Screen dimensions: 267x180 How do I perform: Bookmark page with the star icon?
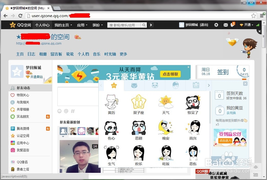(253, 16)
